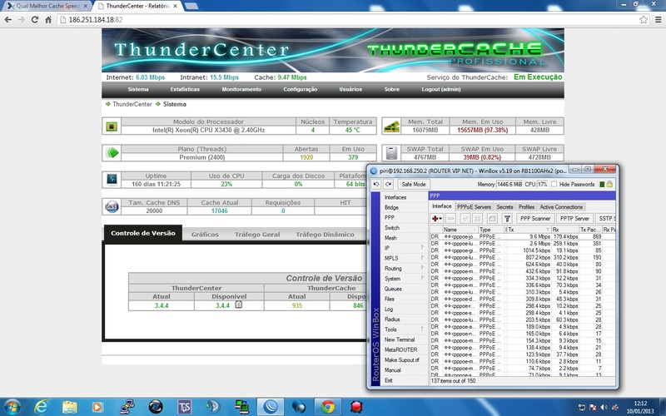Open the Active Connections tab

[x=560, y=206]
